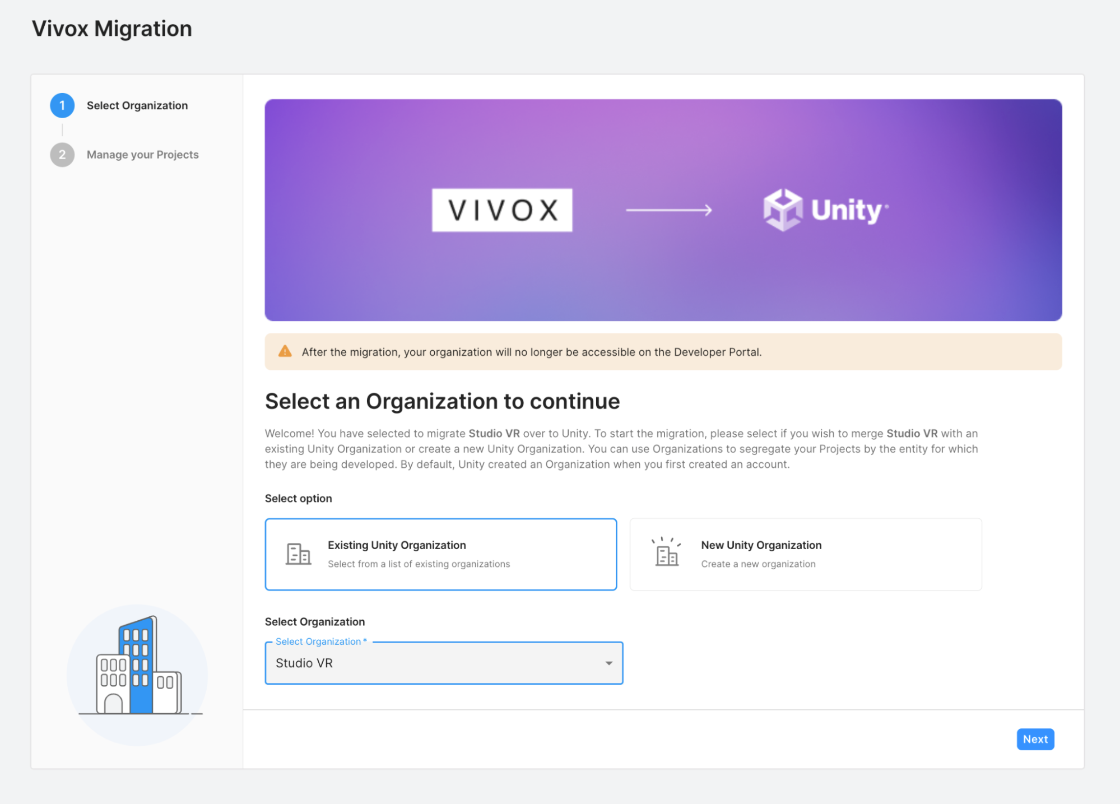Viewport: 1120px width, 804px height.
Task: Go to the Select Organization step
Action: pos(137,105)
